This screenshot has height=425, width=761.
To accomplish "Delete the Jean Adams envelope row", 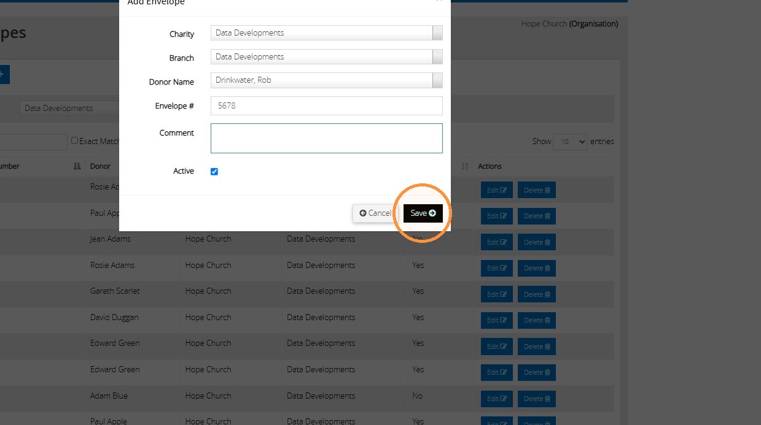I will tap(536, 242).
